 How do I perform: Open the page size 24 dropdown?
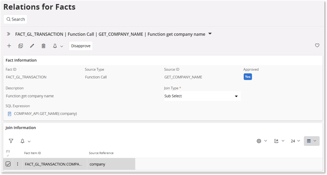coord(295,141)
